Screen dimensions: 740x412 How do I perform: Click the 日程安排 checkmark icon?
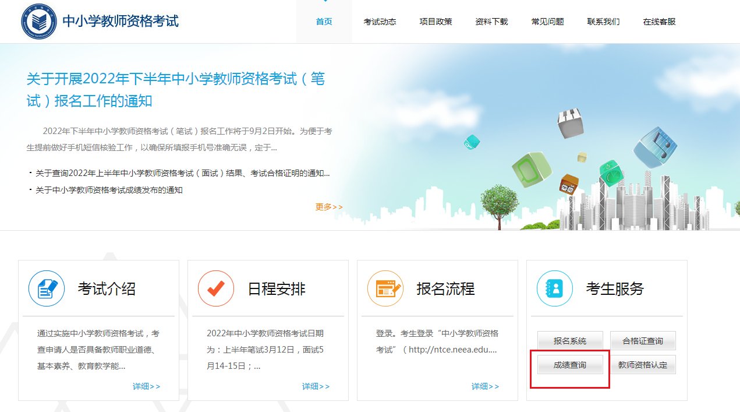[x=216, y=288]
